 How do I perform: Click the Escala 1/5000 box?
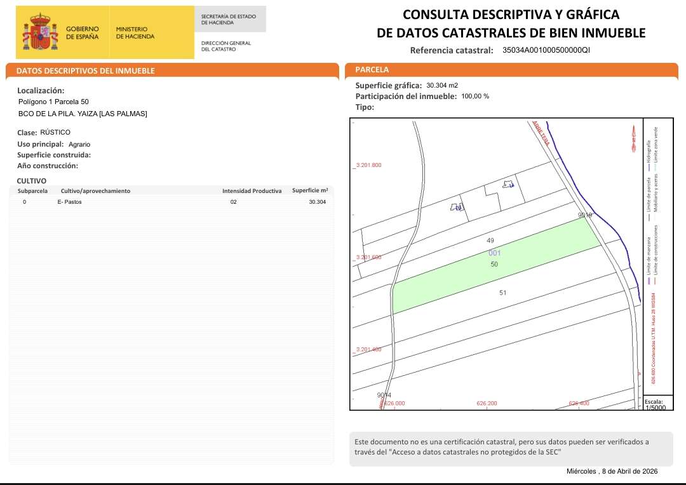tap(654, 404)
